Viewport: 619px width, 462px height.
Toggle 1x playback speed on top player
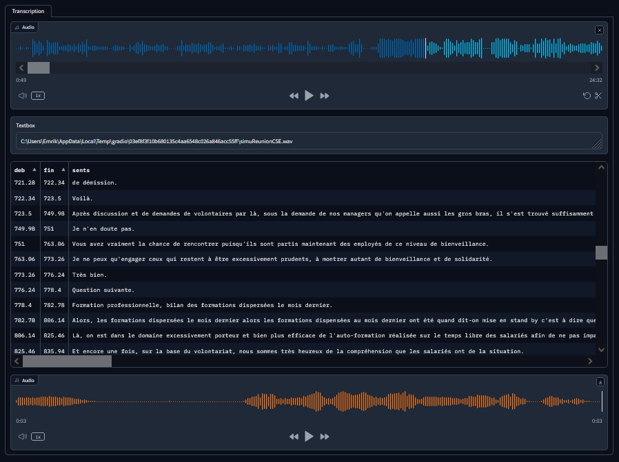coord(38,96)
